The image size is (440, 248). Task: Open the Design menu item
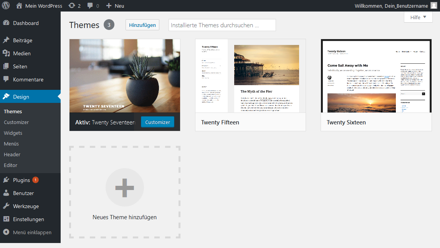coord(30,96)
